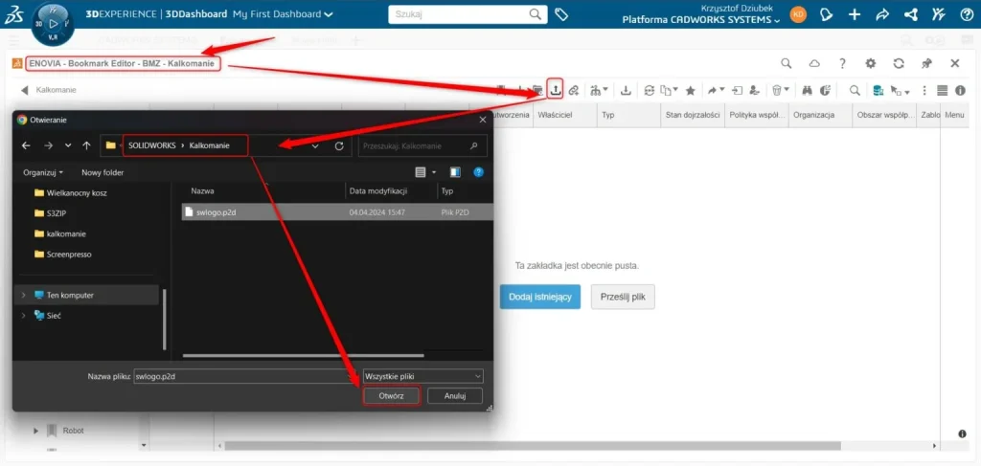Select Wielkanocny kosz folder
Viewport: 981px width, 466px height.
tap(71, 193)
